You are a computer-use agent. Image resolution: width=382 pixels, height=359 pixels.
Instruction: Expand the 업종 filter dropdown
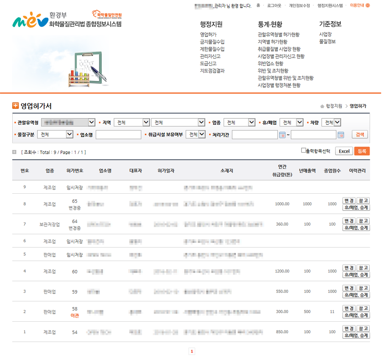(239, 122)
